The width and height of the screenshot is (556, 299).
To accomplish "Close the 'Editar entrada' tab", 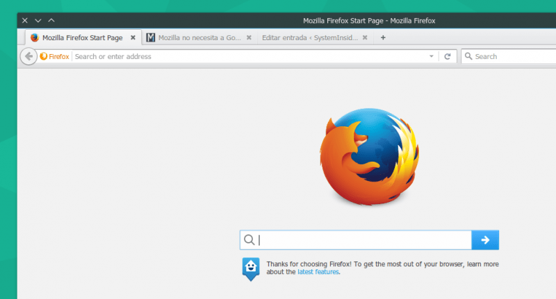I will point(365,37).
